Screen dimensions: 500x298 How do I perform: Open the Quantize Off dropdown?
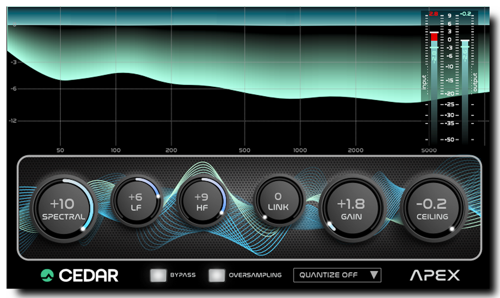tap(337, 275)
